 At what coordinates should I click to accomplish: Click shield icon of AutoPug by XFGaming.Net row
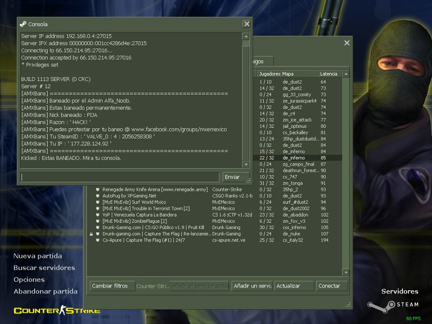click(x=98, y=196)
